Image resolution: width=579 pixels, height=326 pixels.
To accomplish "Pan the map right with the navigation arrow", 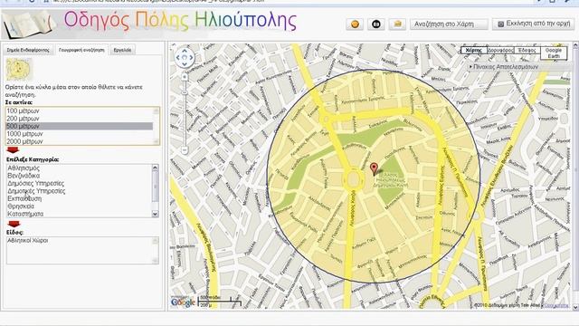I will (x=191, y=58).
